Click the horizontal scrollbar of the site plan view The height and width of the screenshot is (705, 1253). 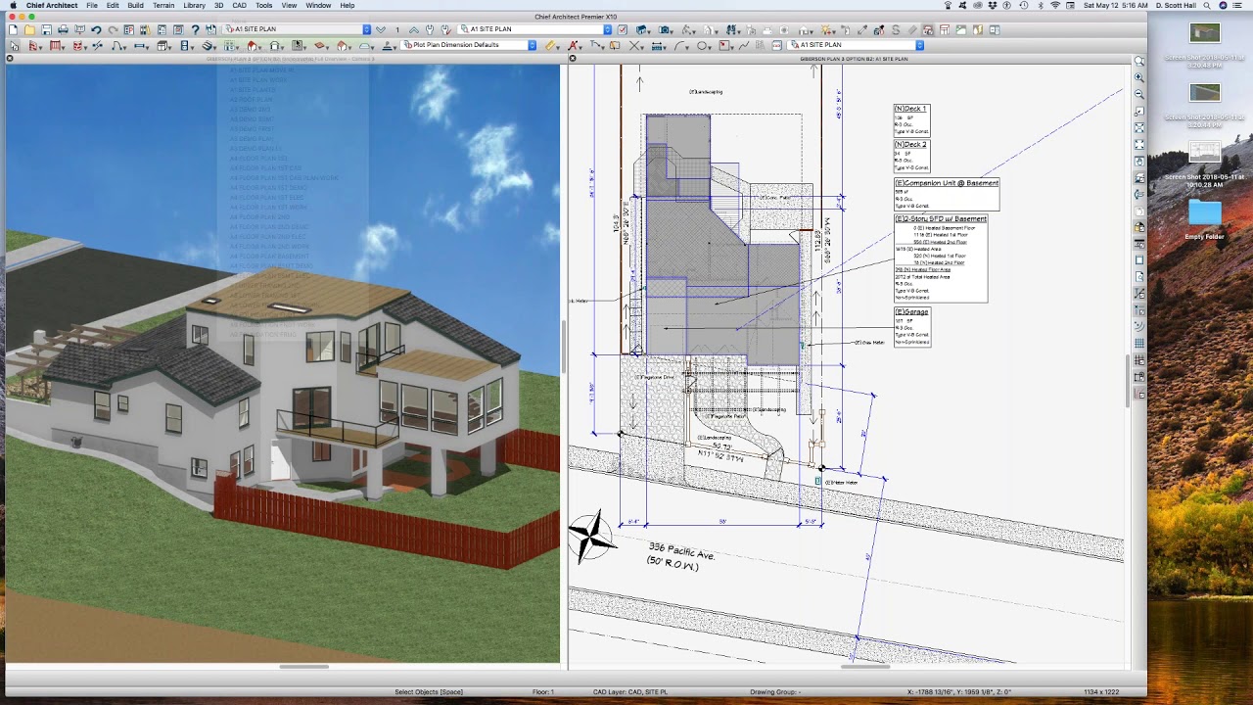pyautogui.click(x=865, y=667)
